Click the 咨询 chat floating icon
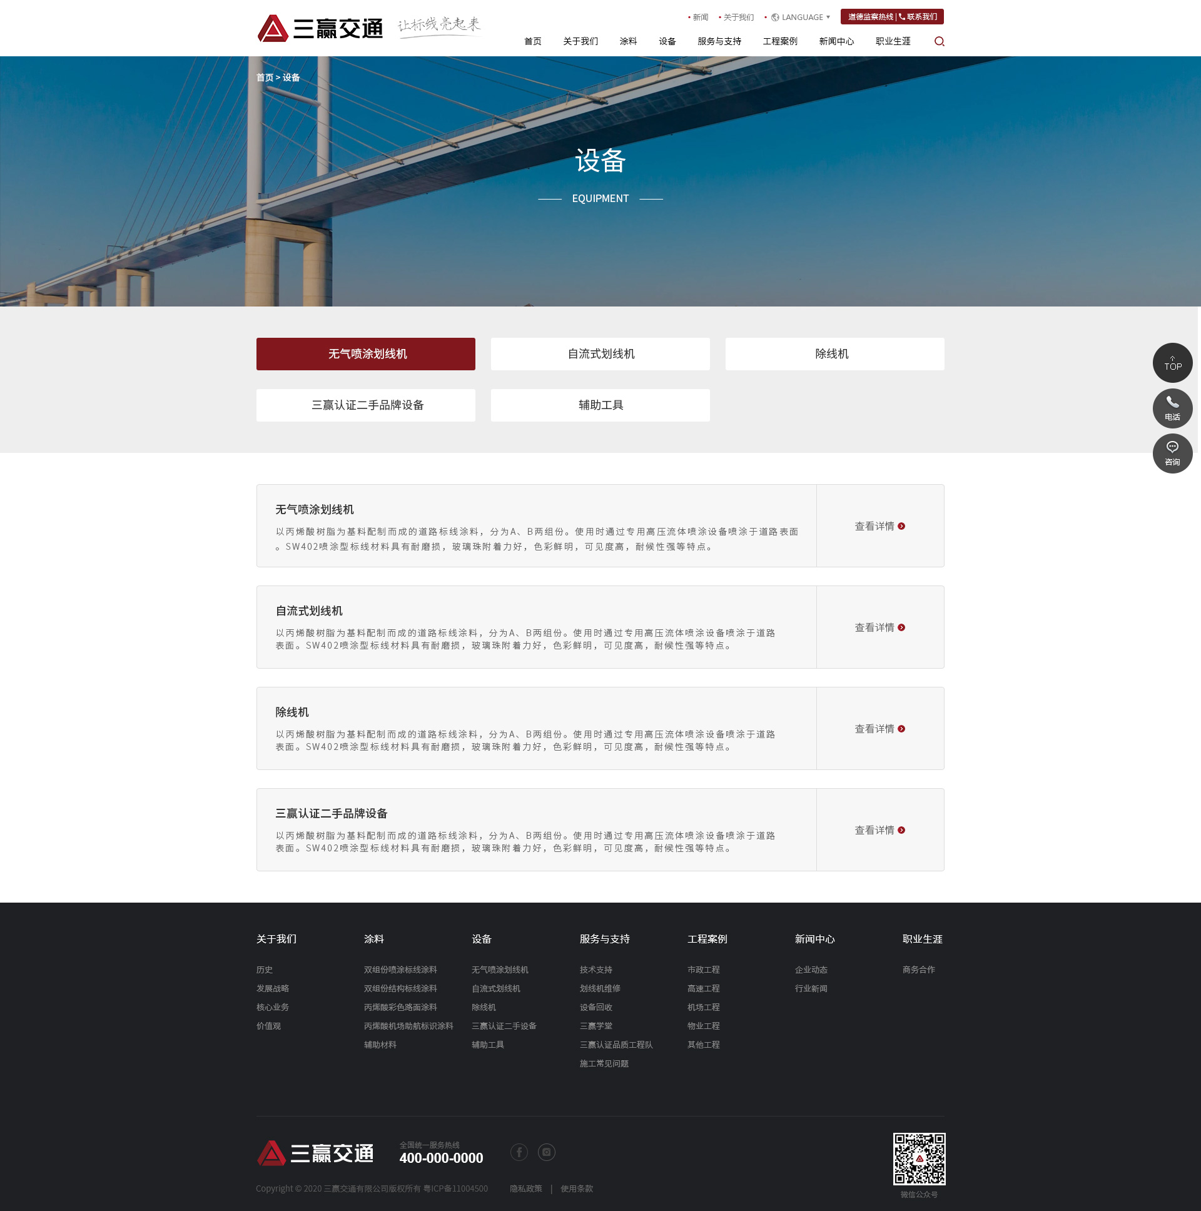This screenshot has height=1211, width=1201. [x=1172, y=453]
